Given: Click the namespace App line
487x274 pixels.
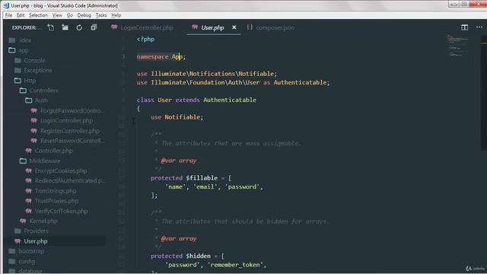Looking at the screenshot, I should 161,56.
